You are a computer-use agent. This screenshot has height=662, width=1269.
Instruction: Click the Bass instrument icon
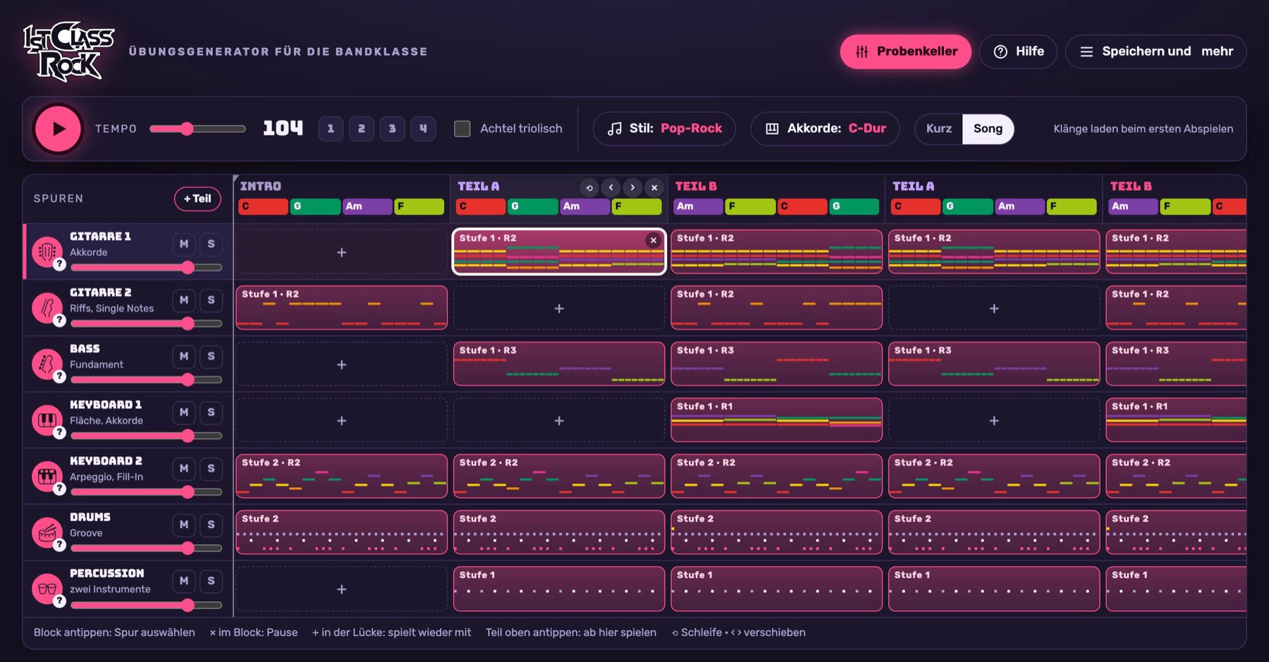pyautogui.click(x=47, y=364)
